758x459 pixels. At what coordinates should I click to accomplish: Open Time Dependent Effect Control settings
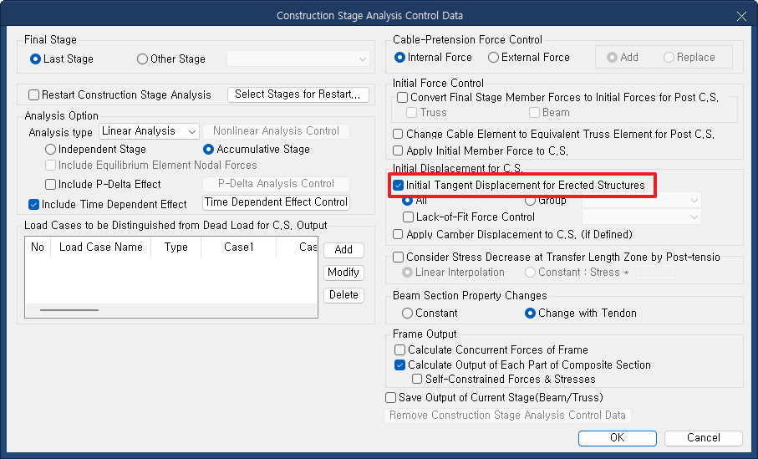click(276, 202)
